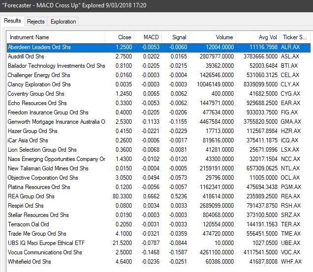Click the TME.AX ticker cell
The height and width of the screenshot is (272, 313).
[x=291, y=234]
